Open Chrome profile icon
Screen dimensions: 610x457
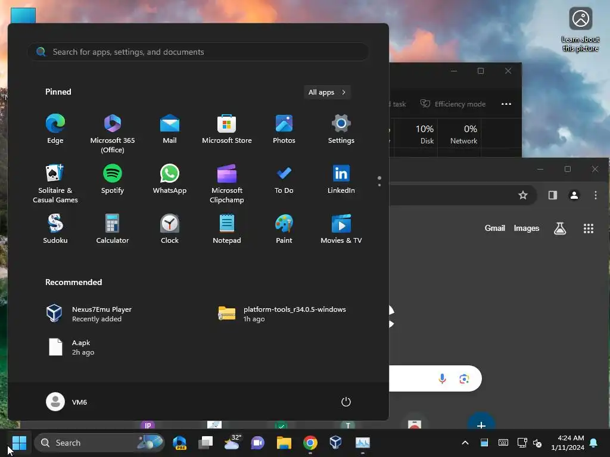(x=574, y=195)
